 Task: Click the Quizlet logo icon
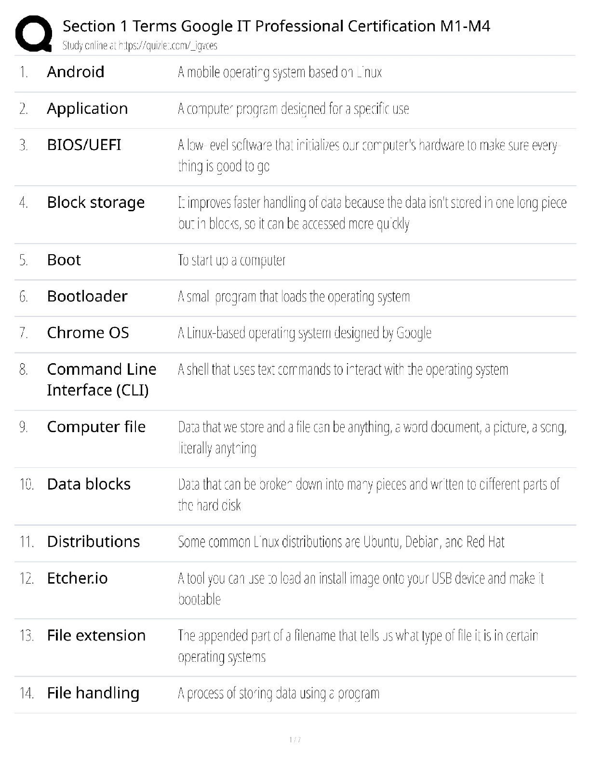pyautogui.click(x=34, y=33)
